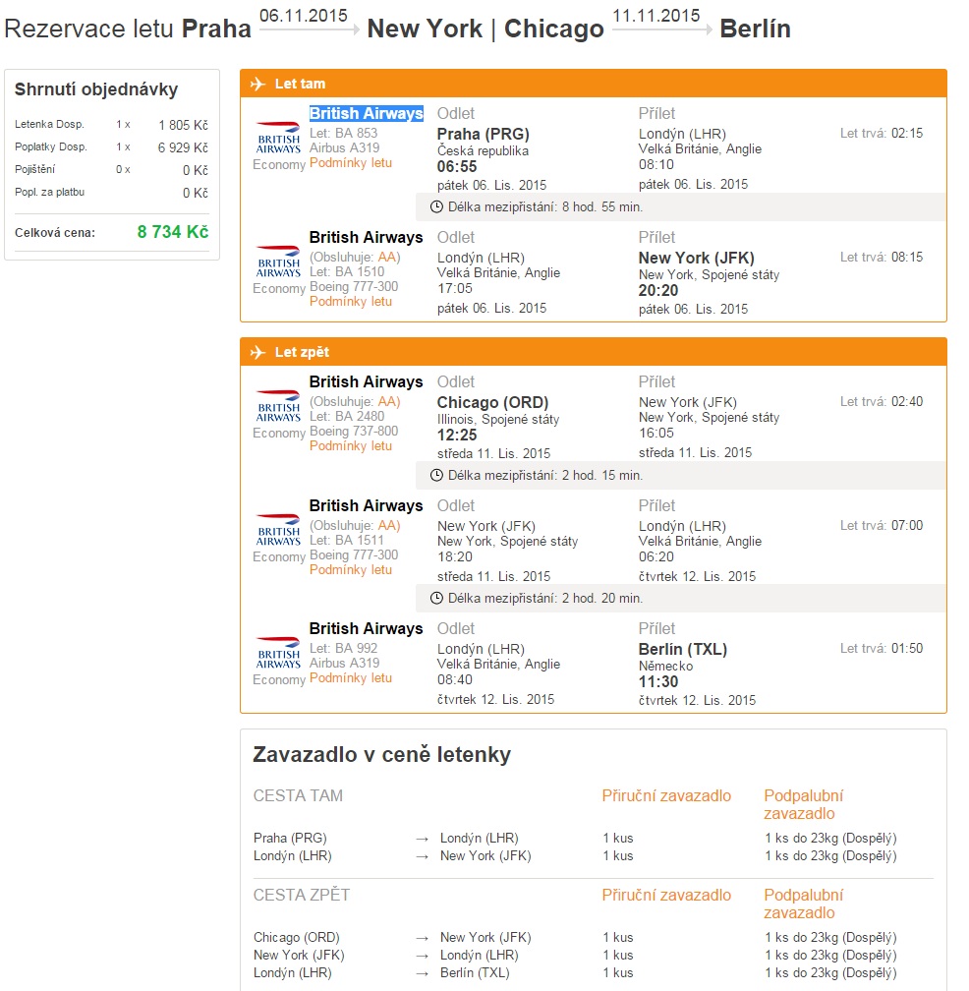Click AA operator link on flight BA 2480
Screen dimensions: 969x991
coord(386,402)
